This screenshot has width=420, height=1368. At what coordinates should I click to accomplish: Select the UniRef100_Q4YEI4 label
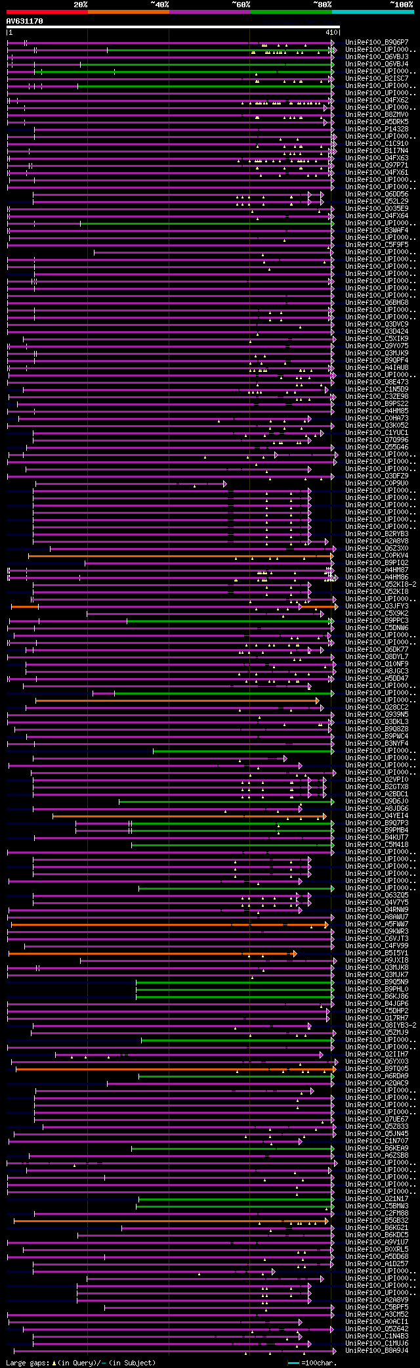pos(377,815)
